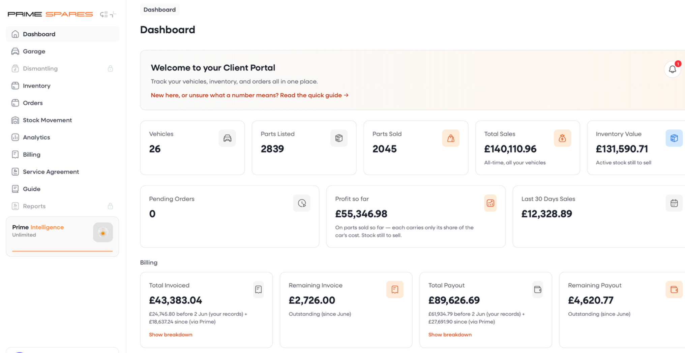The width and height of the screenshot is (685, 353).
Task: Select Analytics from the sidebar
Action: pyautogui.click(x=62, y=137)
